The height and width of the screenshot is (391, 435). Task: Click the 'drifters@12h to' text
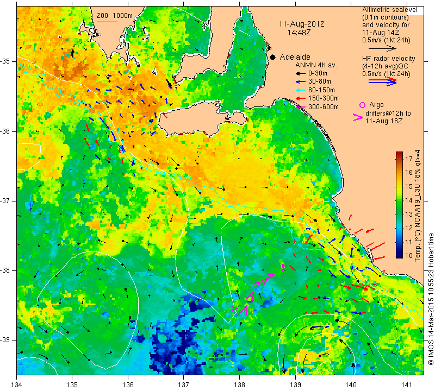coord(388,113)
